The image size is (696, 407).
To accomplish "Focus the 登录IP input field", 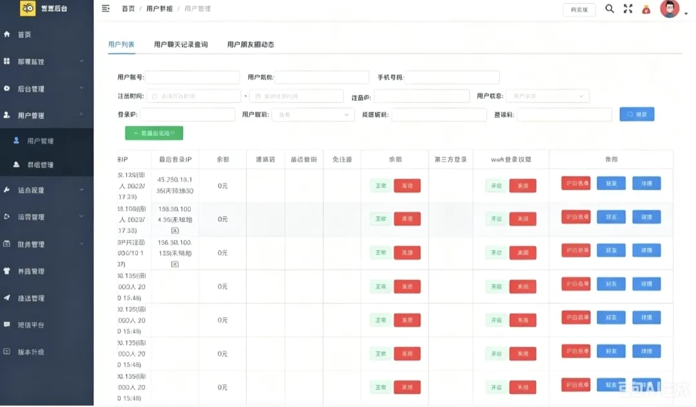I will click(x=188, y=115).
